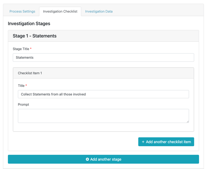Click the checklist item Title field

tap(103, 94)
